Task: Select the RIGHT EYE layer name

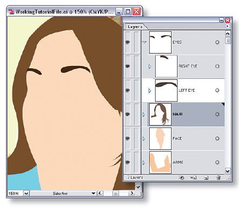Action: coord(188,66)
